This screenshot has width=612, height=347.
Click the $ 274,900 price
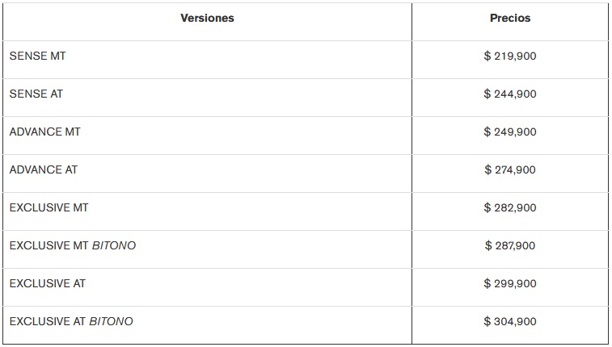[x=510, y=170]
